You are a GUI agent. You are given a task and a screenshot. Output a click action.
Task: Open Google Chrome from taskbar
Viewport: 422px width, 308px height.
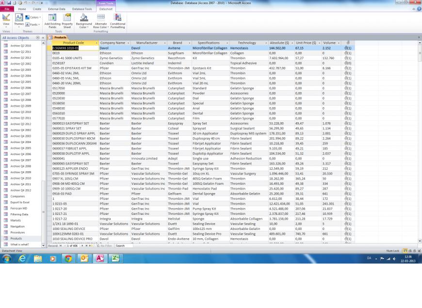click(68, 259)
